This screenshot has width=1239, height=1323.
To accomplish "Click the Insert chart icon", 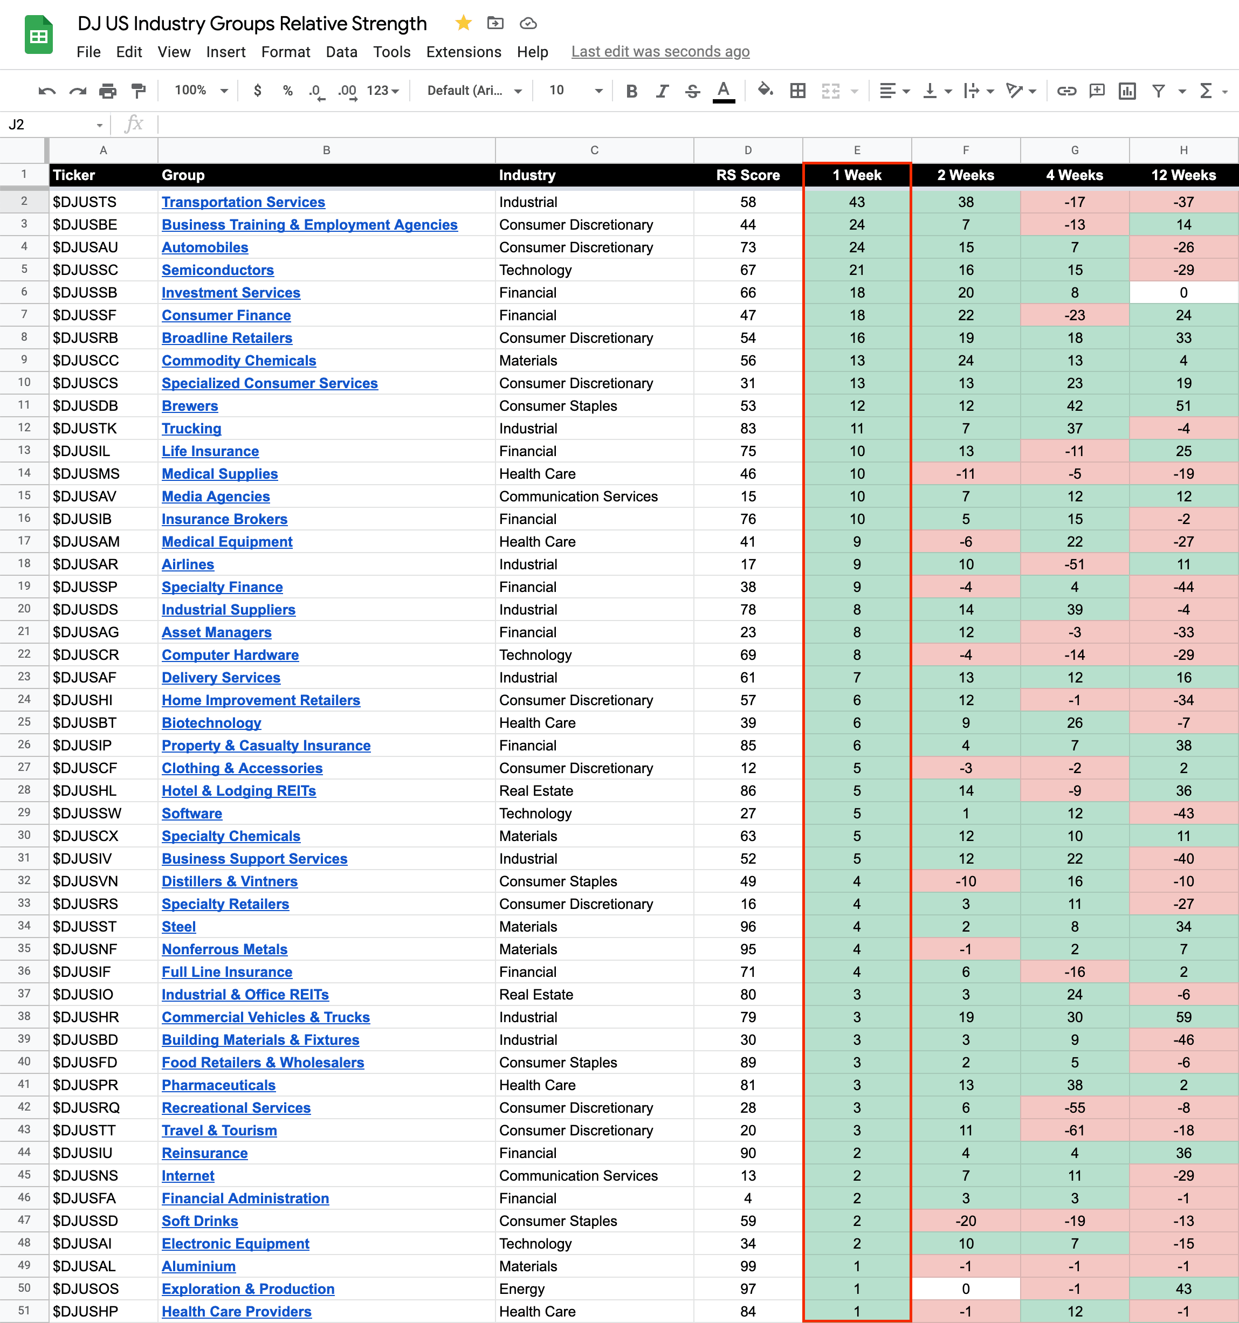I will point(1127,91).
